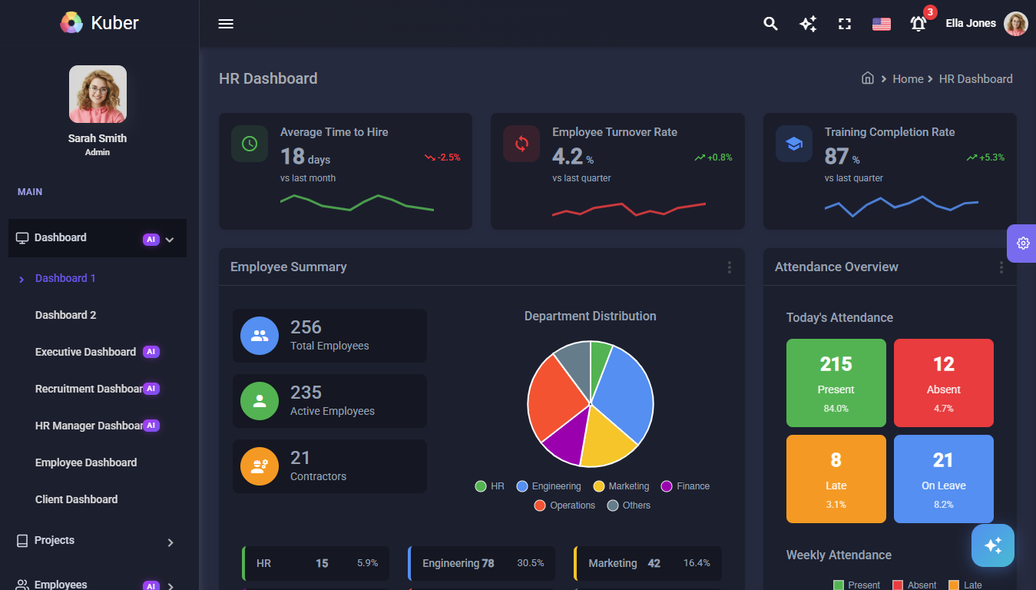Click Sarah Smith's sidebar profile photo
Screen dimensions: 1036x590
tap(98, 94)
